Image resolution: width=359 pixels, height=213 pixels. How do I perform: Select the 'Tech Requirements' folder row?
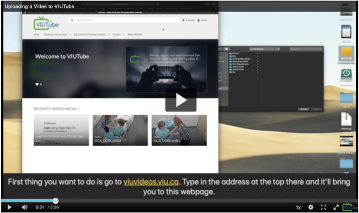[x=244, y=64]
